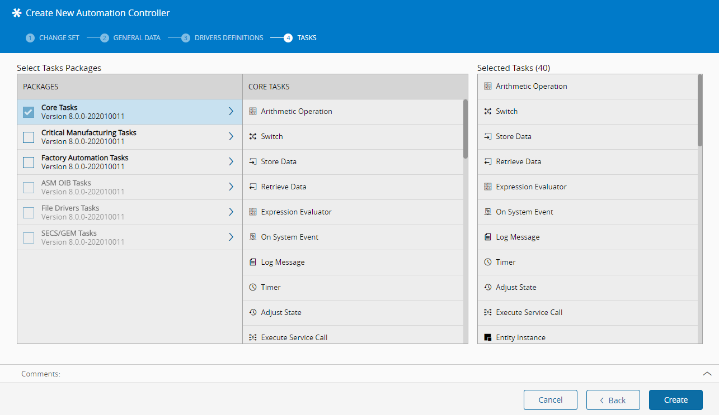Click the Store Data icon in Core Tasks

pos(252,162)
